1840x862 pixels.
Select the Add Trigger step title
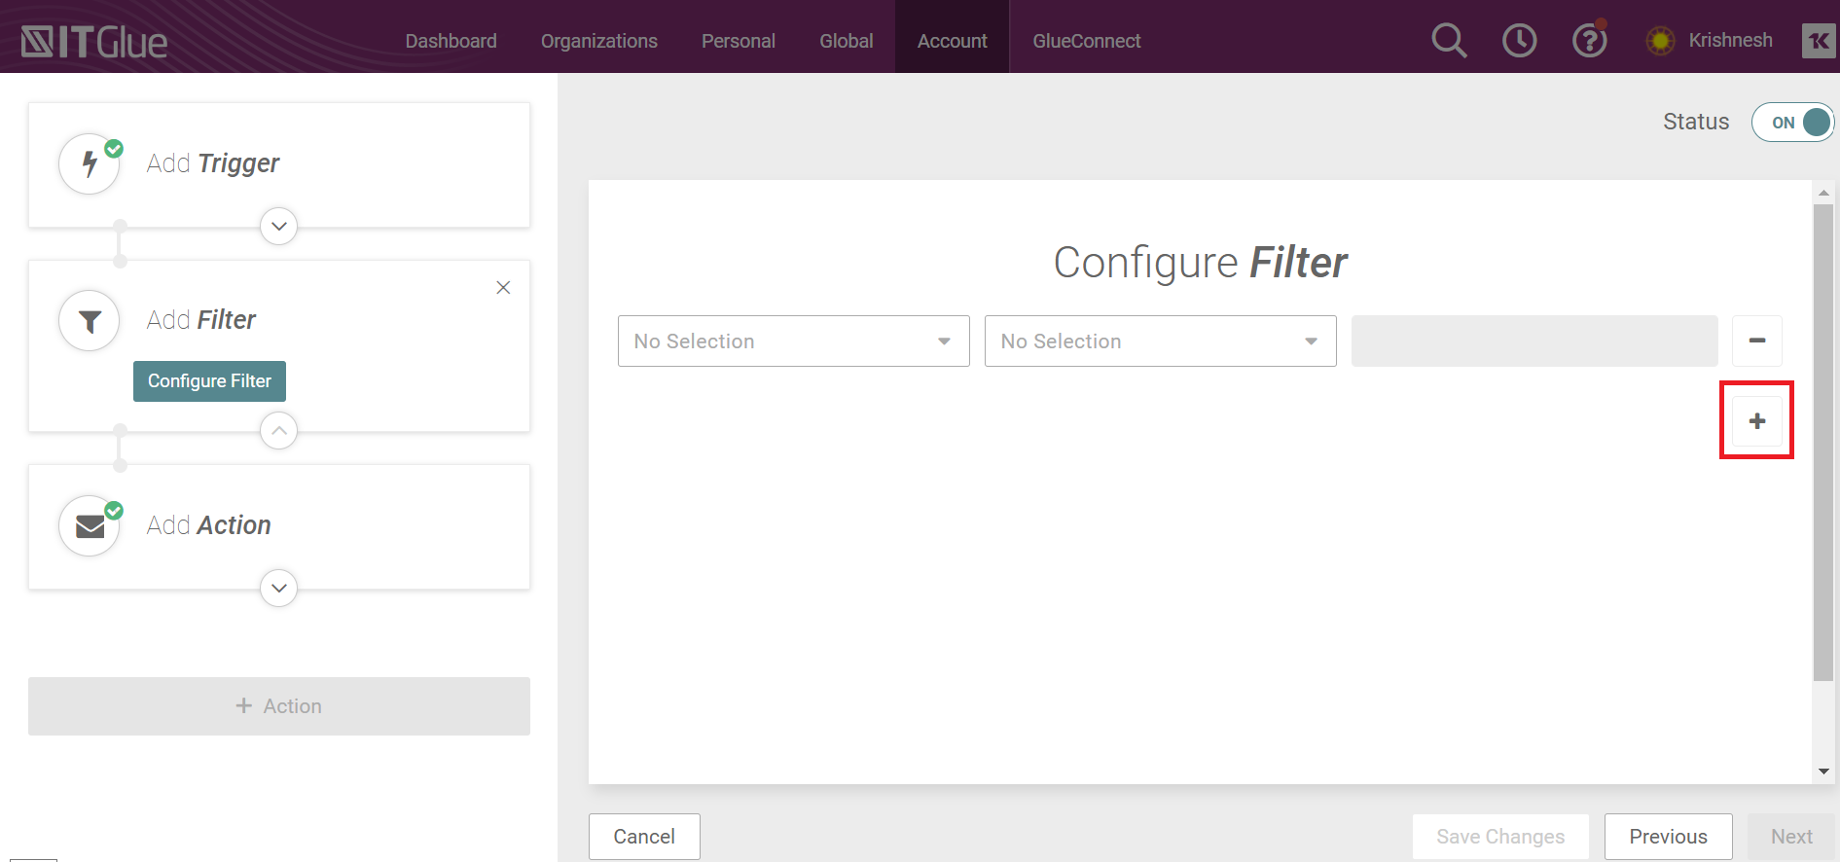coord(213,163)
